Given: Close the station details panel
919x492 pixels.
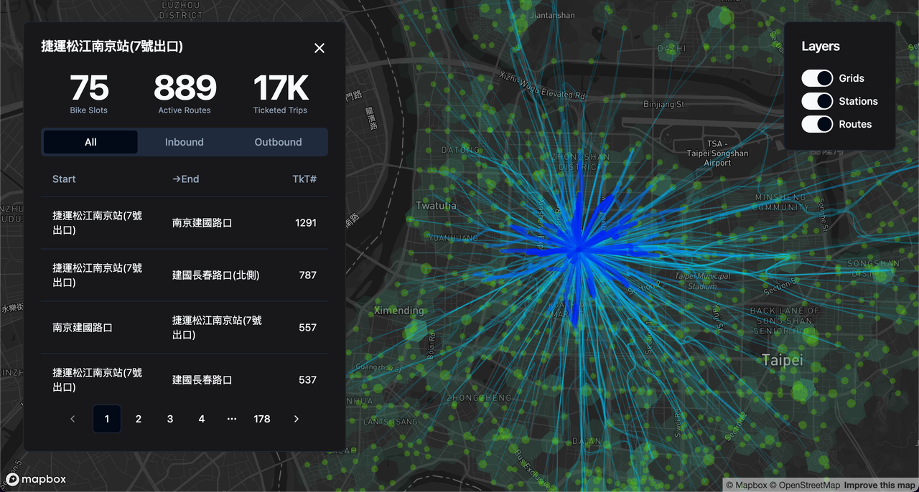Looking at the screenshot, I should pos(319,48).
